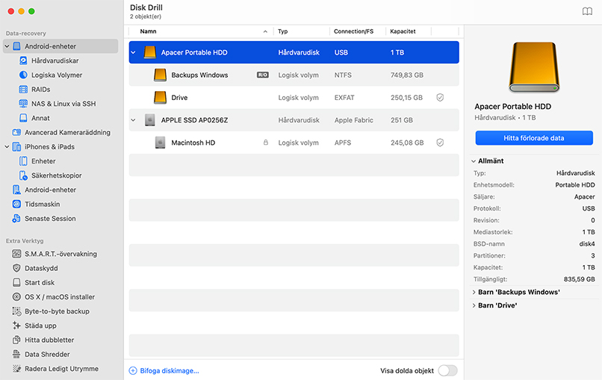Click the 835,59 GB Tillgängligt value
602x380 pixels.
pos(580,279)
